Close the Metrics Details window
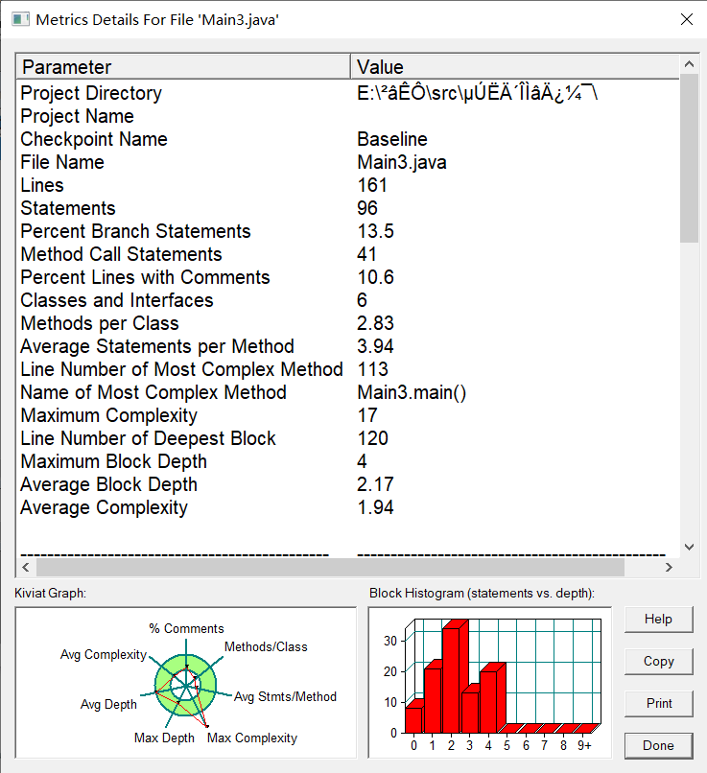Image resolution: width=707 pixels, height=773 pixels. [686, 19]
